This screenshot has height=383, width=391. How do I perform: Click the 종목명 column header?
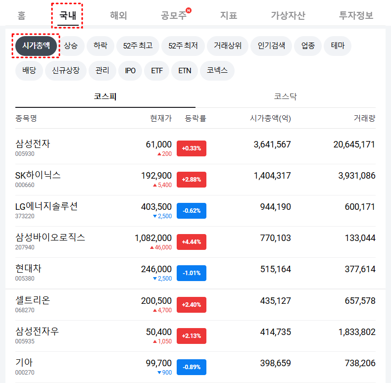click(x=26, y=118)
